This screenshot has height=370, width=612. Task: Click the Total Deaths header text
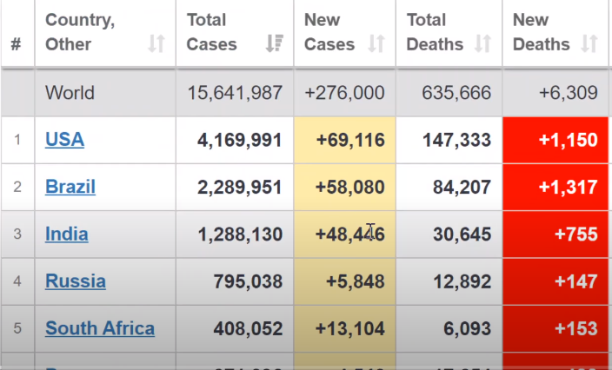pos(435,32)
